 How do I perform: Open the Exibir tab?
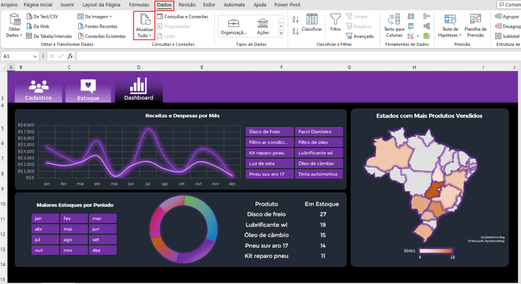[209, 5]
